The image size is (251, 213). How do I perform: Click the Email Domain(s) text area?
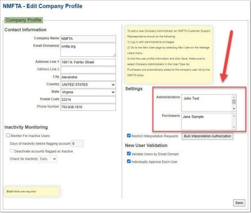click(x=88, y=50)
